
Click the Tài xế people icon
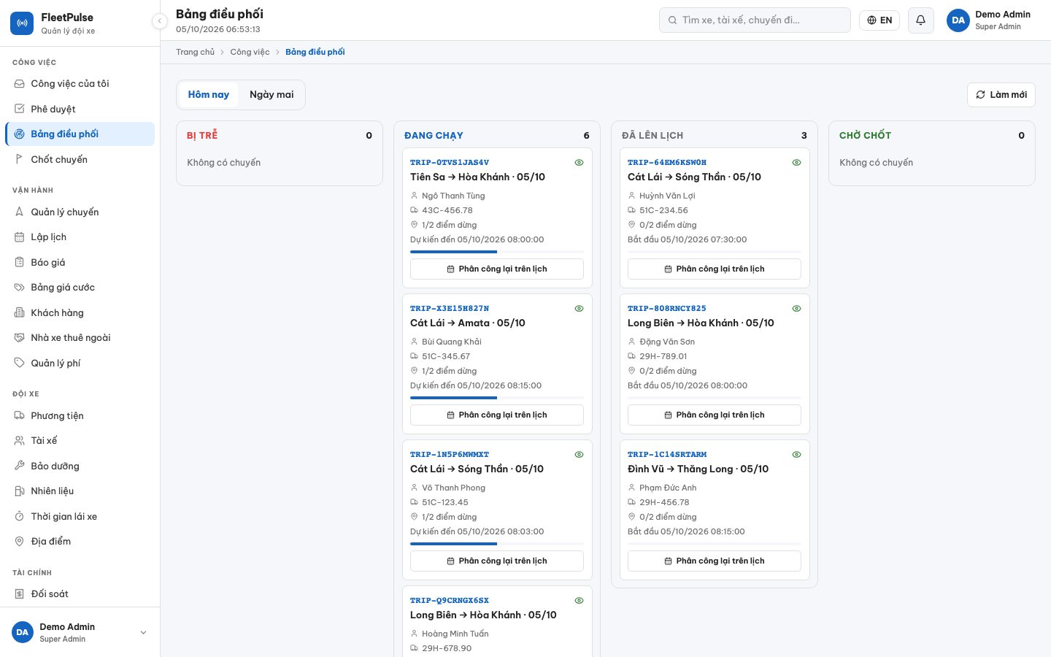pyautogui.click(x=20, y=441)
